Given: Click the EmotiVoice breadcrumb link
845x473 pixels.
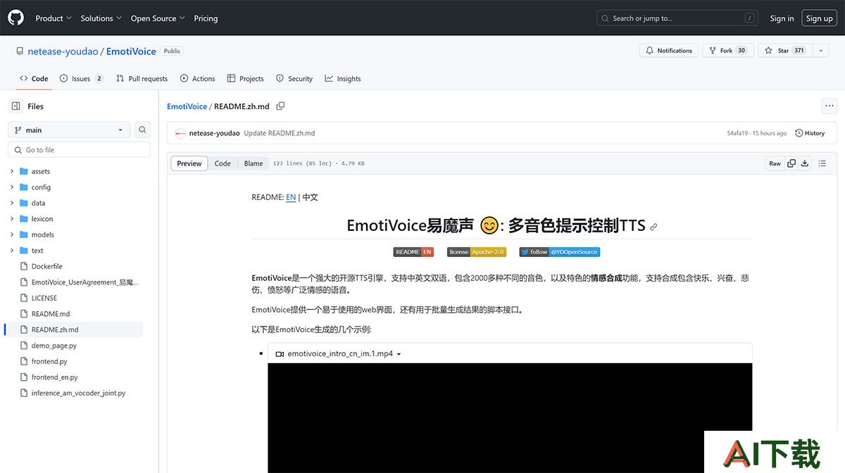Looking at the screenshot, I should point(187,106).
